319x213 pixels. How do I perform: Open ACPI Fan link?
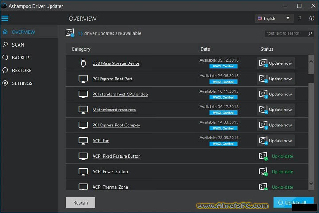[101, 141]
